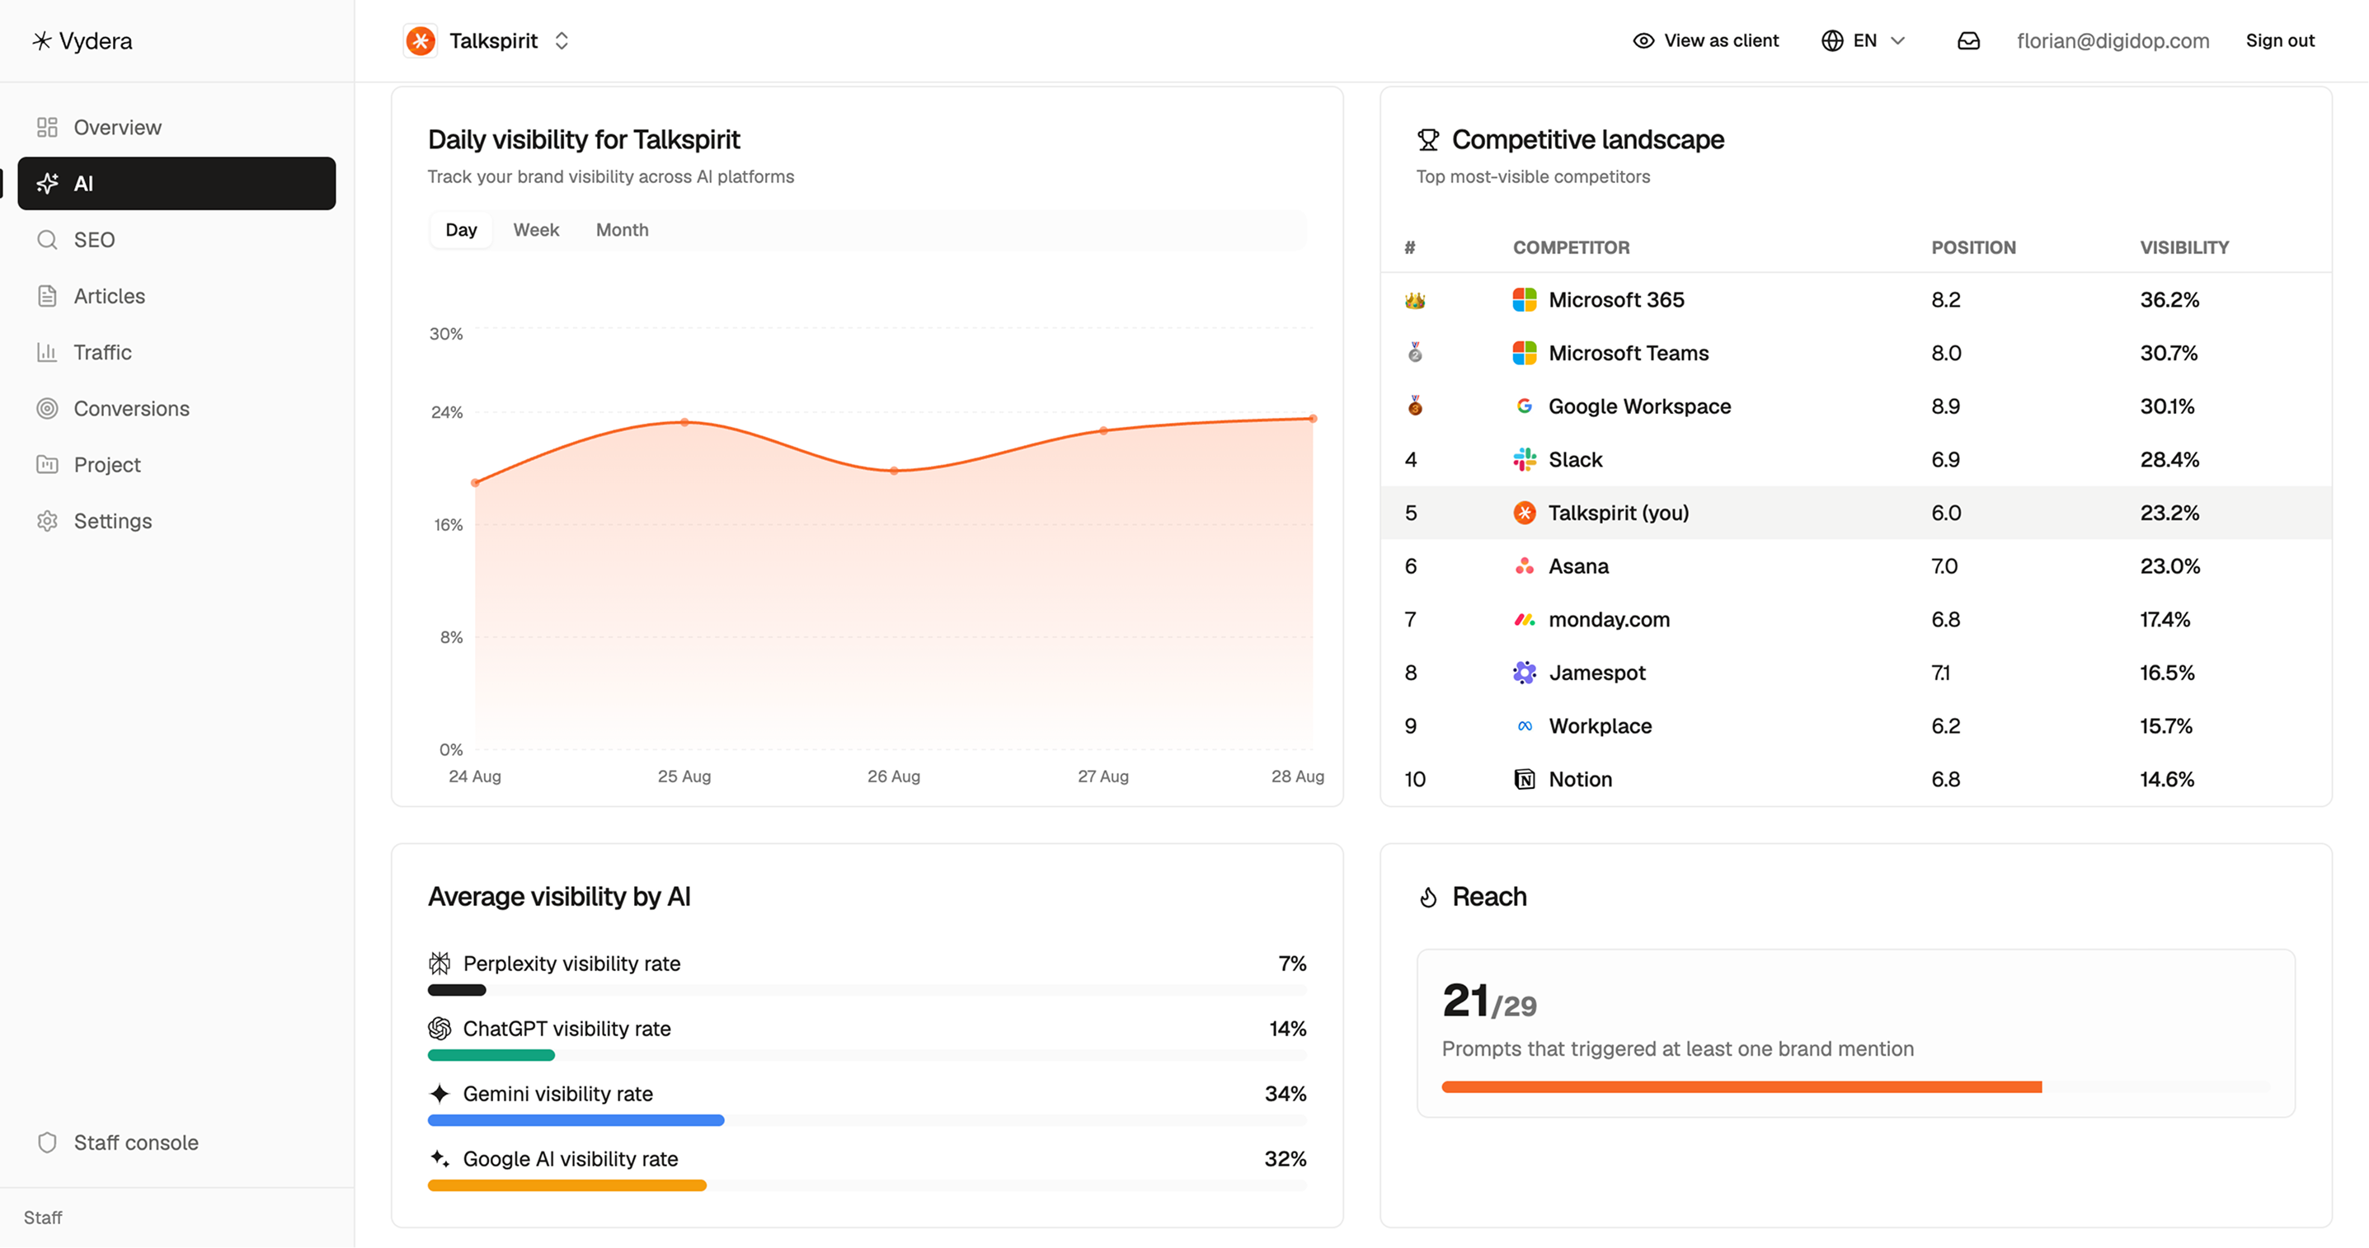Switch chart to Week view
Image resolution: width=2369 pixels, height=1248 pixels.
tap(536, 230)
